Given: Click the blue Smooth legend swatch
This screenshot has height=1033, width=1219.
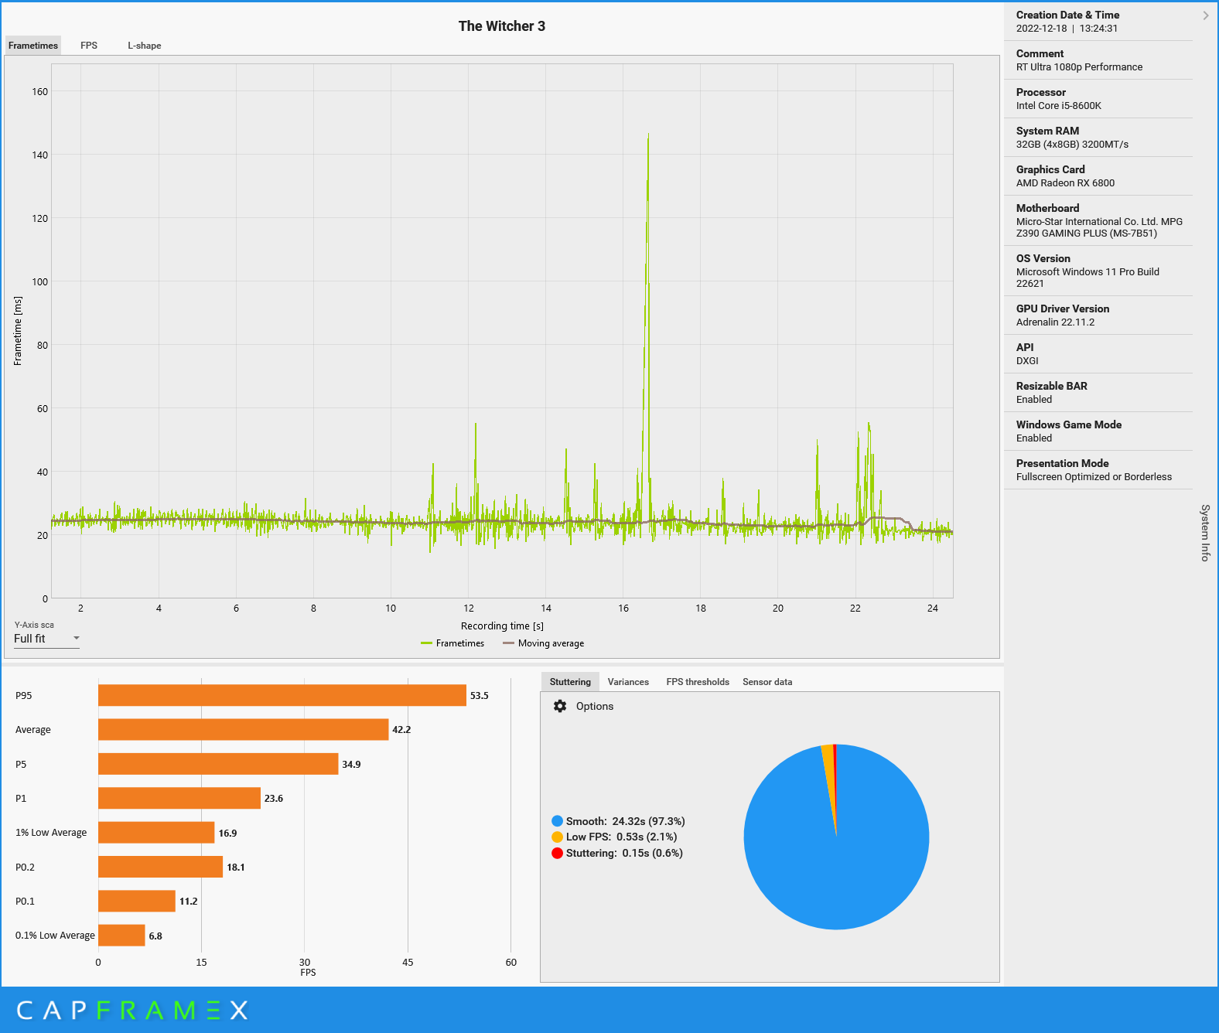Looking at the screenshot, I should (x=557, y=821).
